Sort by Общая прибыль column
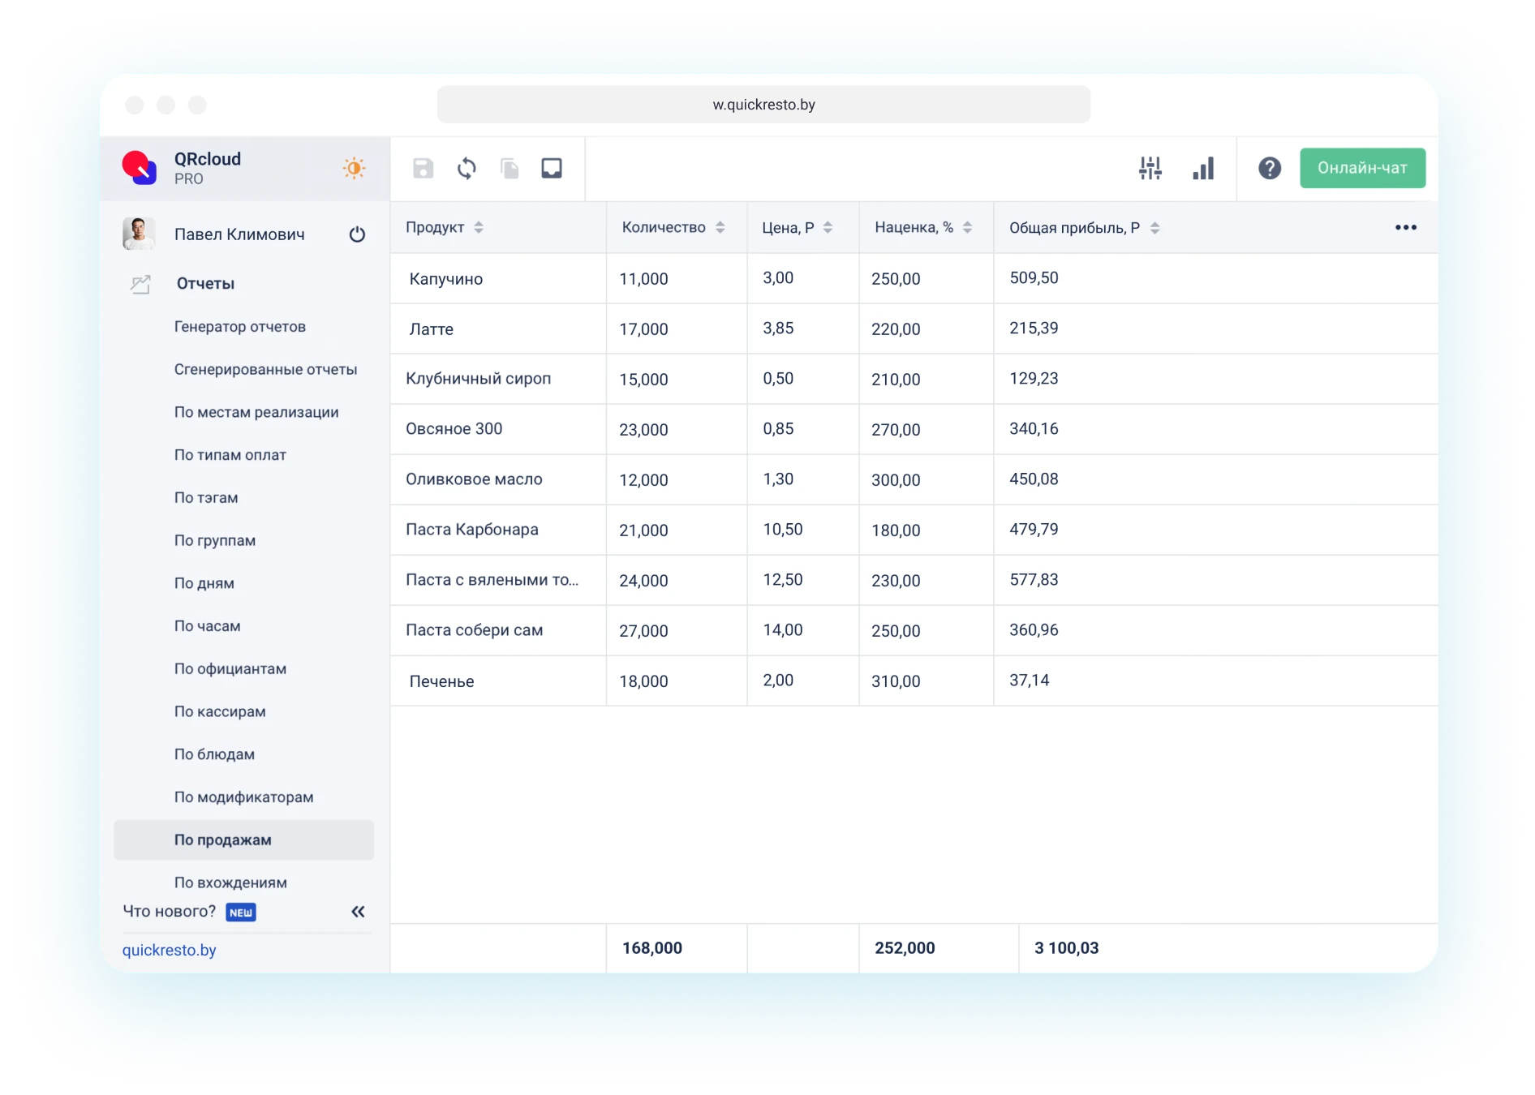 point(1154,228)
